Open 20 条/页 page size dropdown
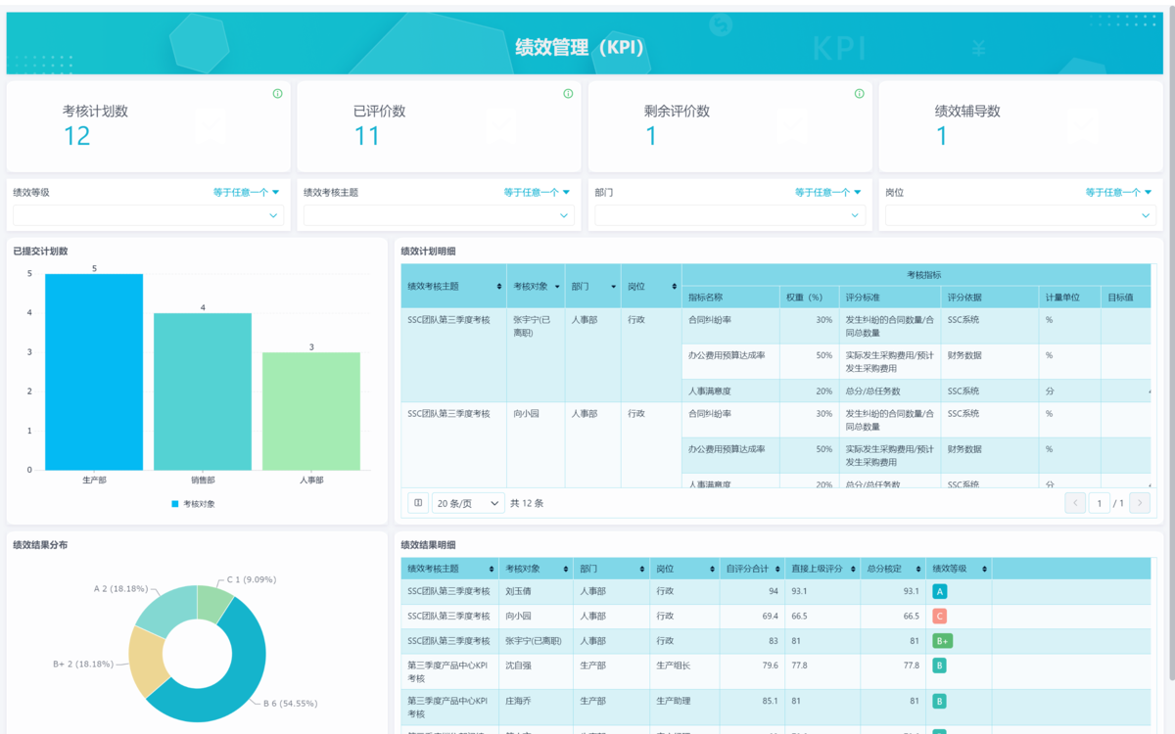Image resolution: width=1175 pixels, height=734 pixels. point(468,503)
